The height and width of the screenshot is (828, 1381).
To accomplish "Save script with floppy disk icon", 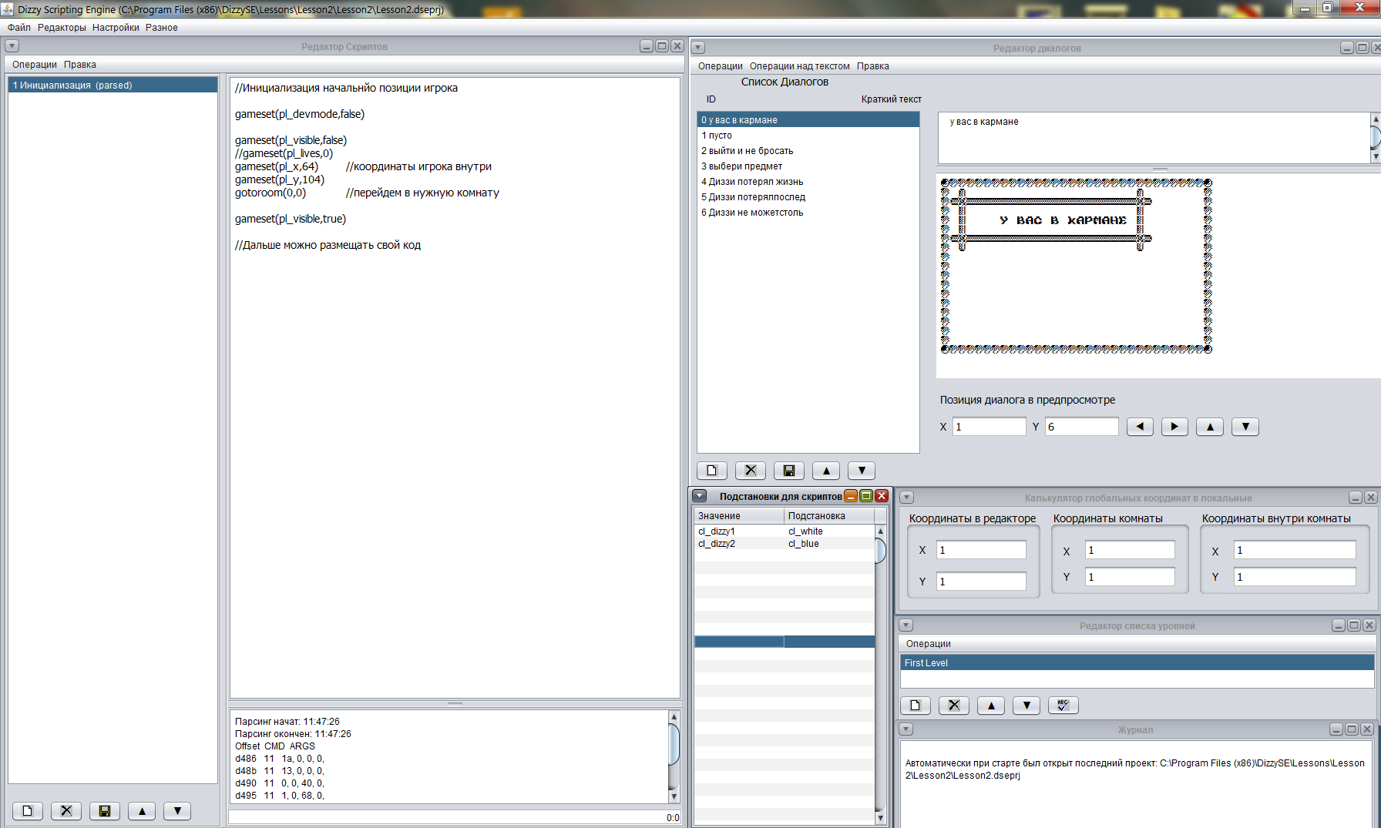I will [x=105, y=811].
